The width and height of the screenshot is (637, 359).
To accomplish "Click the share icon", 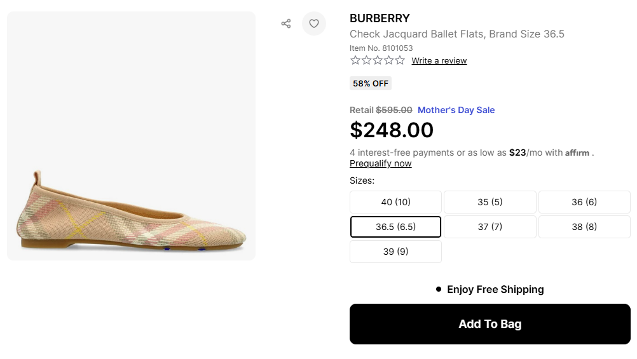I will [x=286, y=24].
